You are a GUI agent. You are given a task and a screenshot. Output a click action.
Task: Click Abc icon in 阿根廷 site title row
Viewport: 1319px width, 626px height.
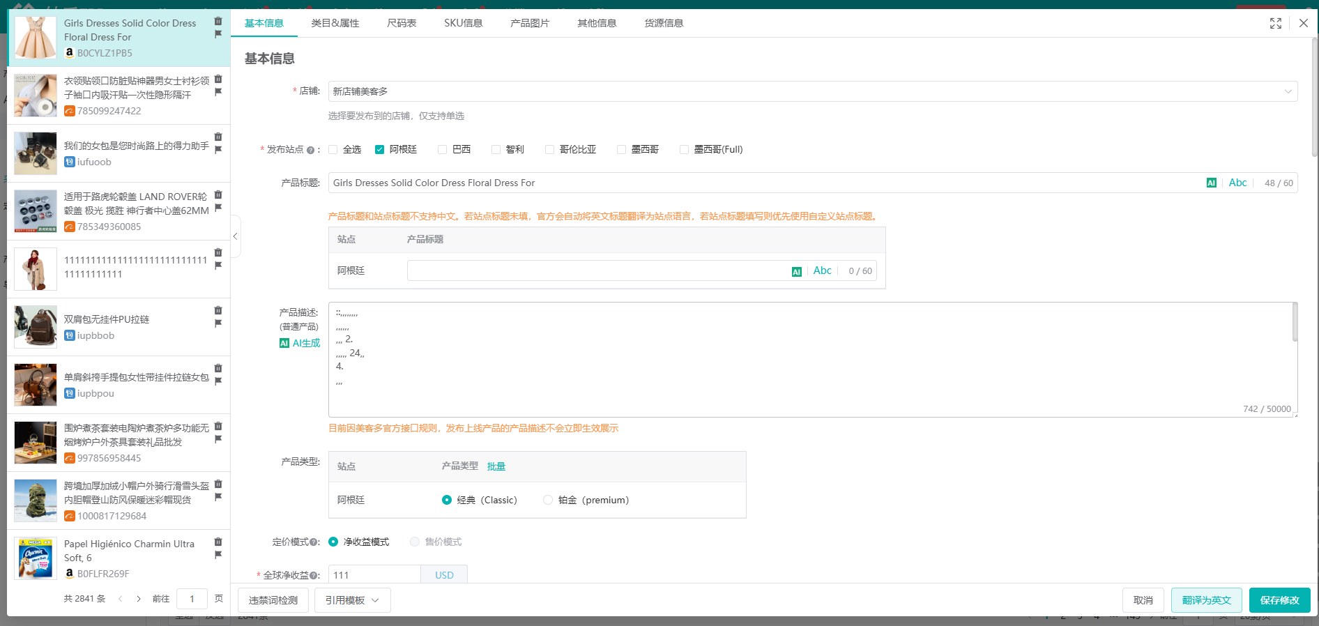[822, 271]
